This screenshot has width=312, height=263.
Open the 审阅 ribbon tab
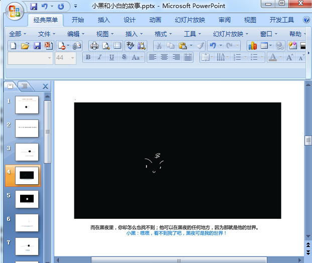[x=225, y=20]
